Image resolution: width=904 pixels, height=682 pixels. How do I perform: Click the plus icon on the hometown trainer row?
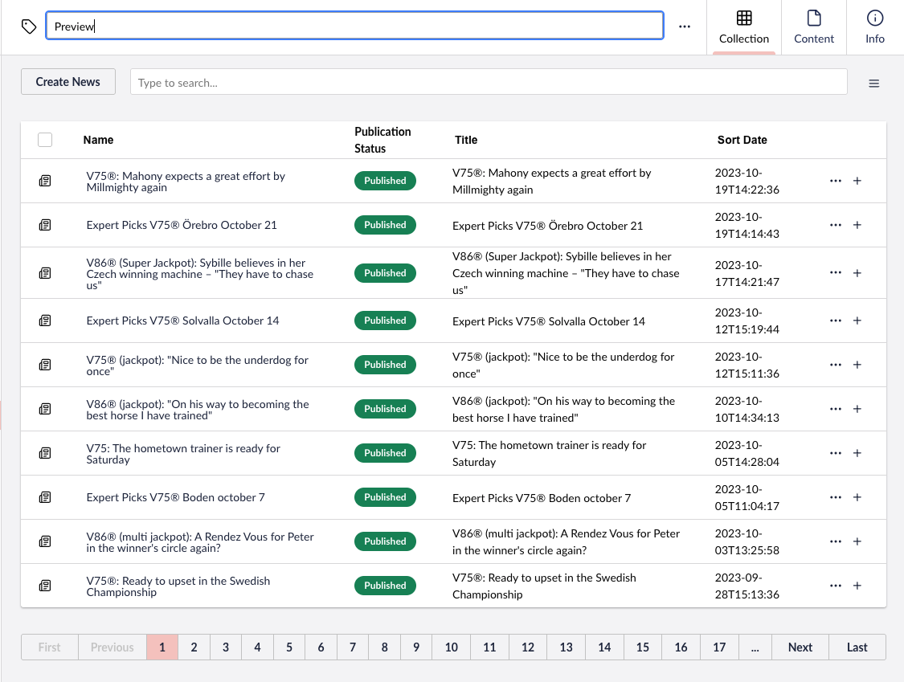tap(857, 453)
